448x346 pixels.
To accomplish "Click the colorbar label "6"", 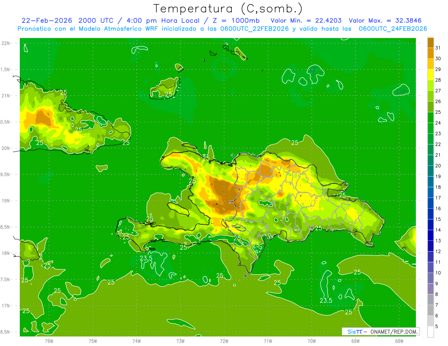I will coord(437,316).
